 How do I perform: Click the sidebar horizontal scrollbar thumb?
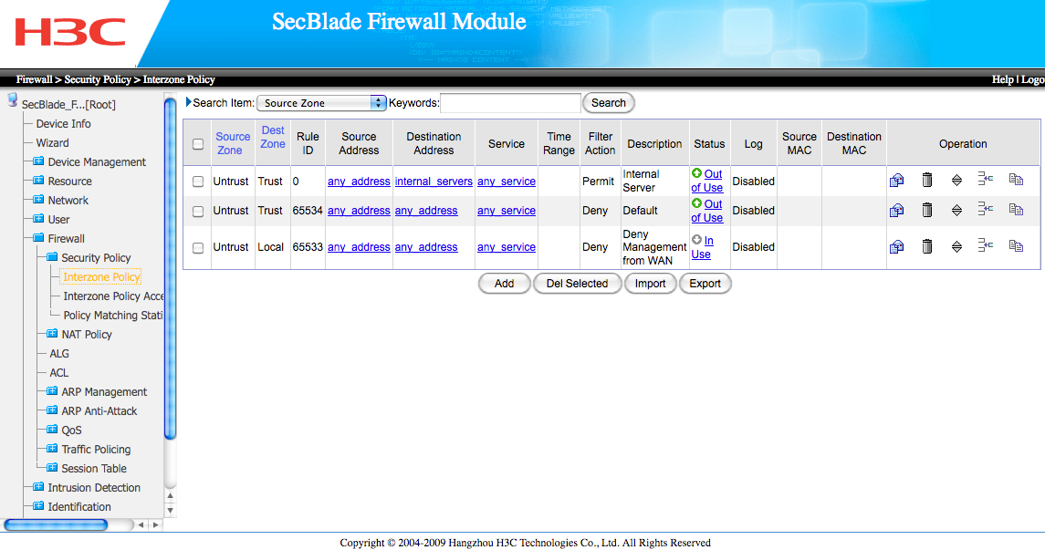pos(56,524)
